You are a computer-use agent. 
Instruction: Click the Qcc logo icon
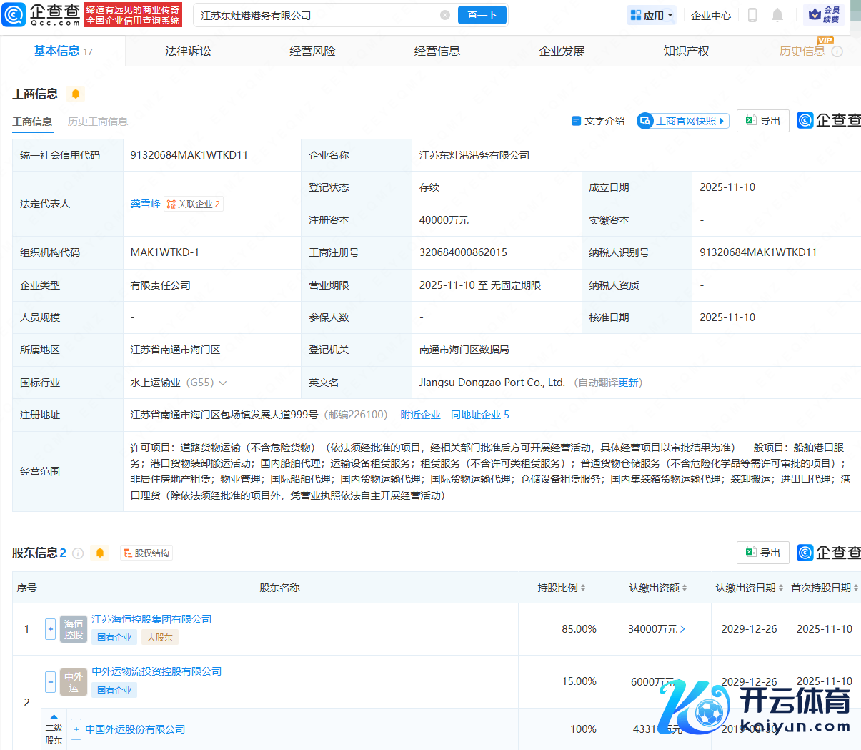pos(14,15)
